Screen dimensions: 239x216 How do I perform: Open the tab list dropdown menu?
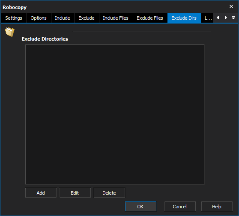(233, 18)
